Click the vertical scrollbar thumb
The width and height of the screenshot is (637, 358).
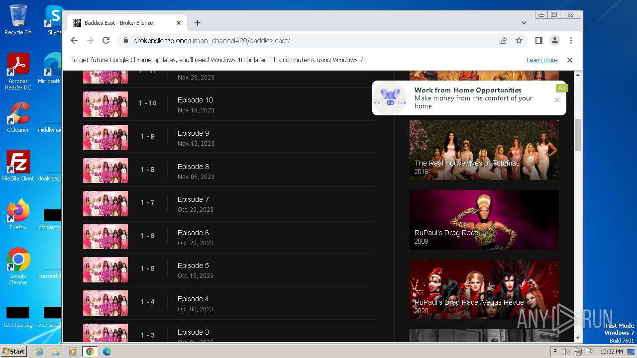pos(578,135)
